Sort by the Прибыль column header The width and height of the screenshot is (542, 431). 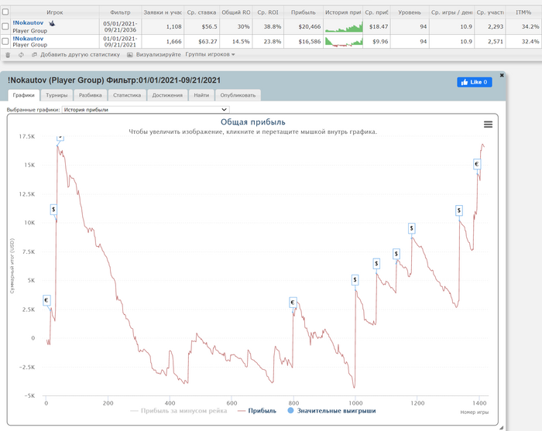(x=304, y=12)
